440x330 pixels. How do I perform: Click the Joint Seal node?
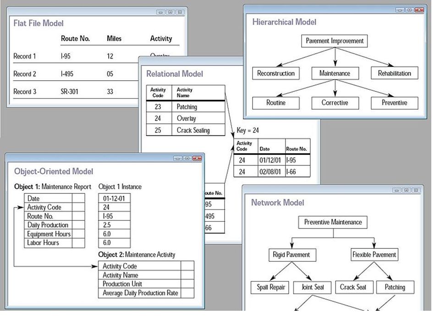pyautogui.click(x=312, y=287)
